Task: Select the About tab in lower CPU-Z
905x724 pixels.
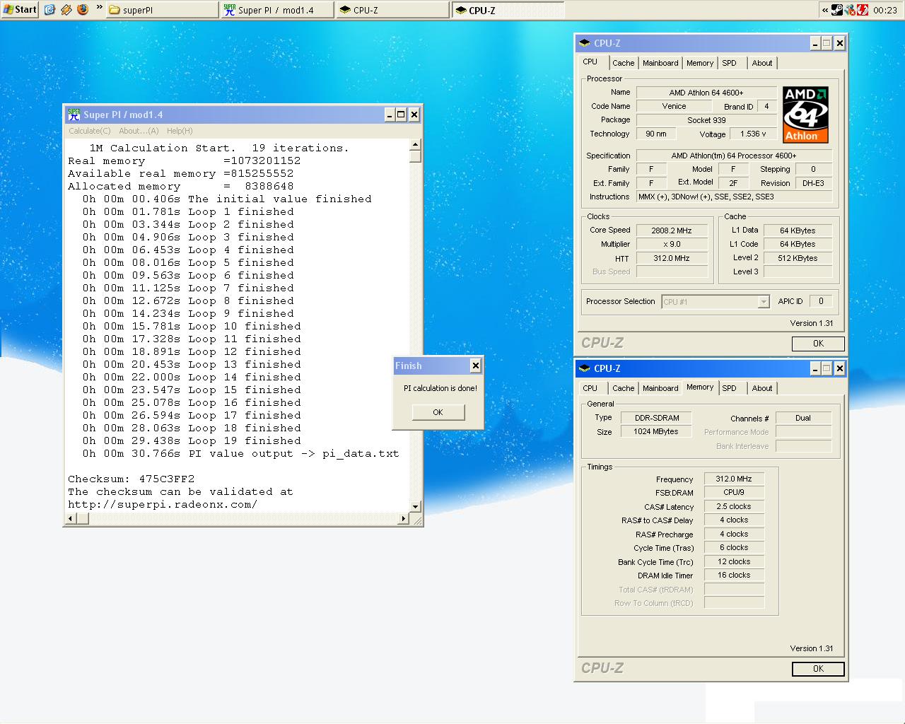Action: [x=762, y=388]
